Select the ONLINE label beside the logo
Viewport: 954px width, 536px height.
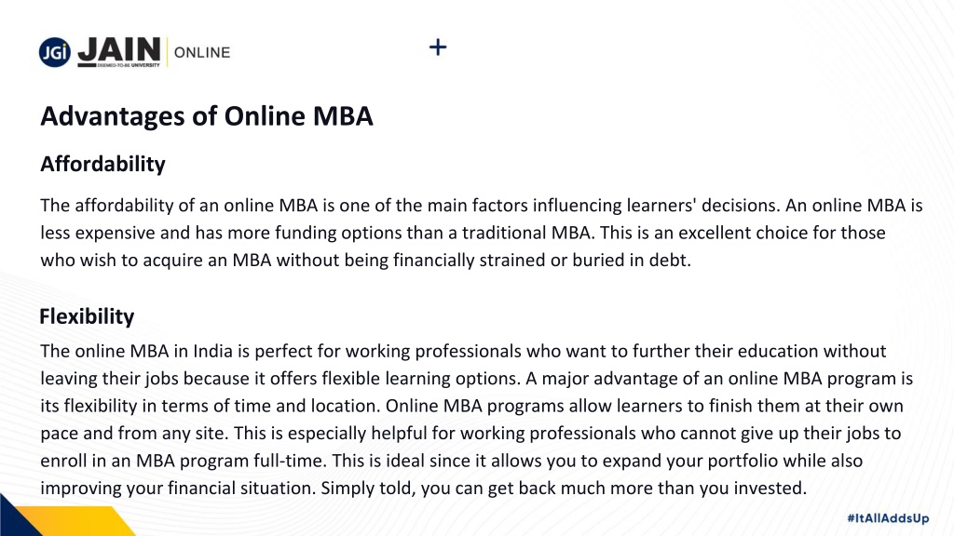click(202, 53)
